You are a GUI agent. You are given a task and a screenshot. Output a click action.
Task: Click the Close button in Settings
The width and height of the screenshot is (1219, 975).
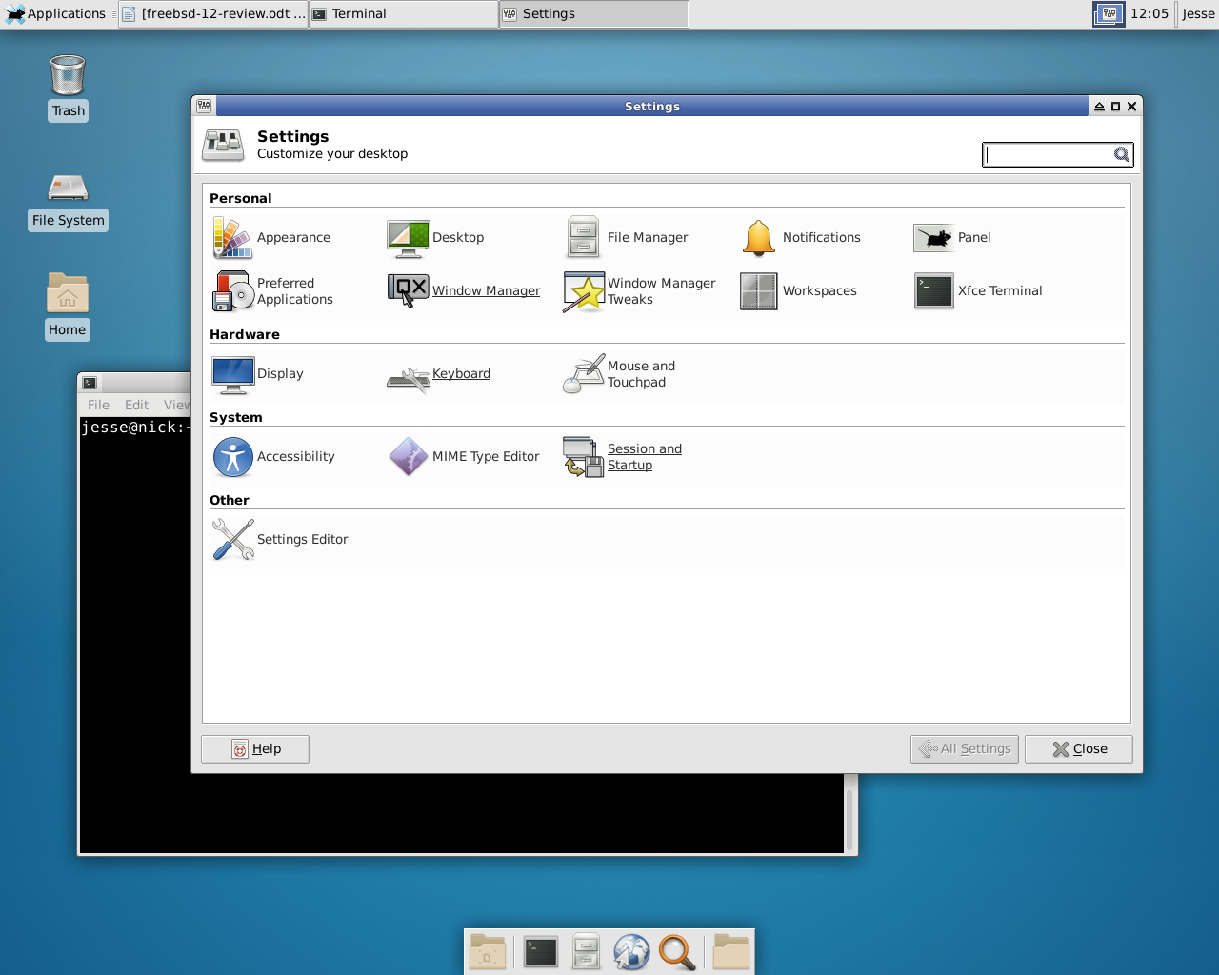[1079, 749]
